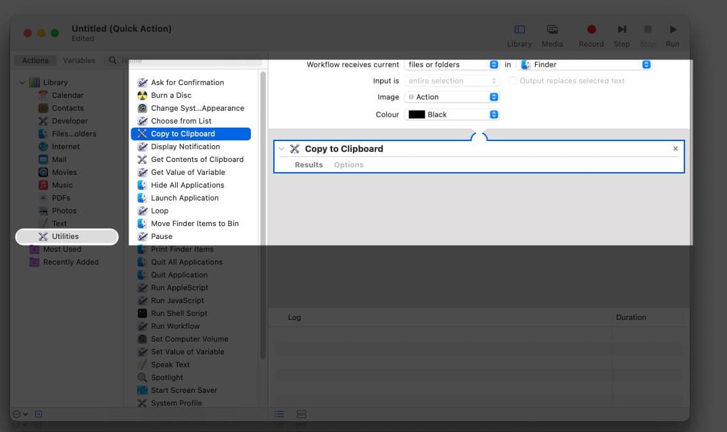Select Ask for Confirmation action

coord(187,82)
